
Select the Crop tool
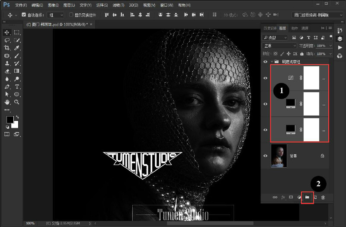coord(7,48)
